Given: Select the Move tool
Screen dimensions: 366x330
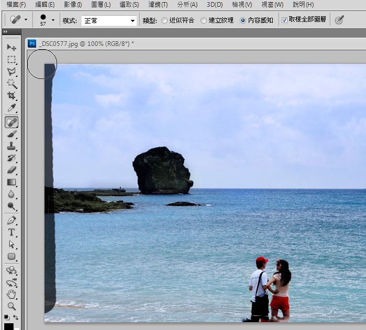Looking at the screenshot, I should (11, 48).
